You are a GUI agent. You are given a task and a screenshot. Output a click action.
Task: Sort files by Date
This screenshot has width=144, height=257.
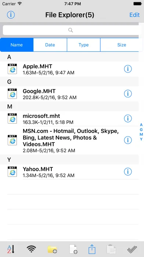click(50, 45)
